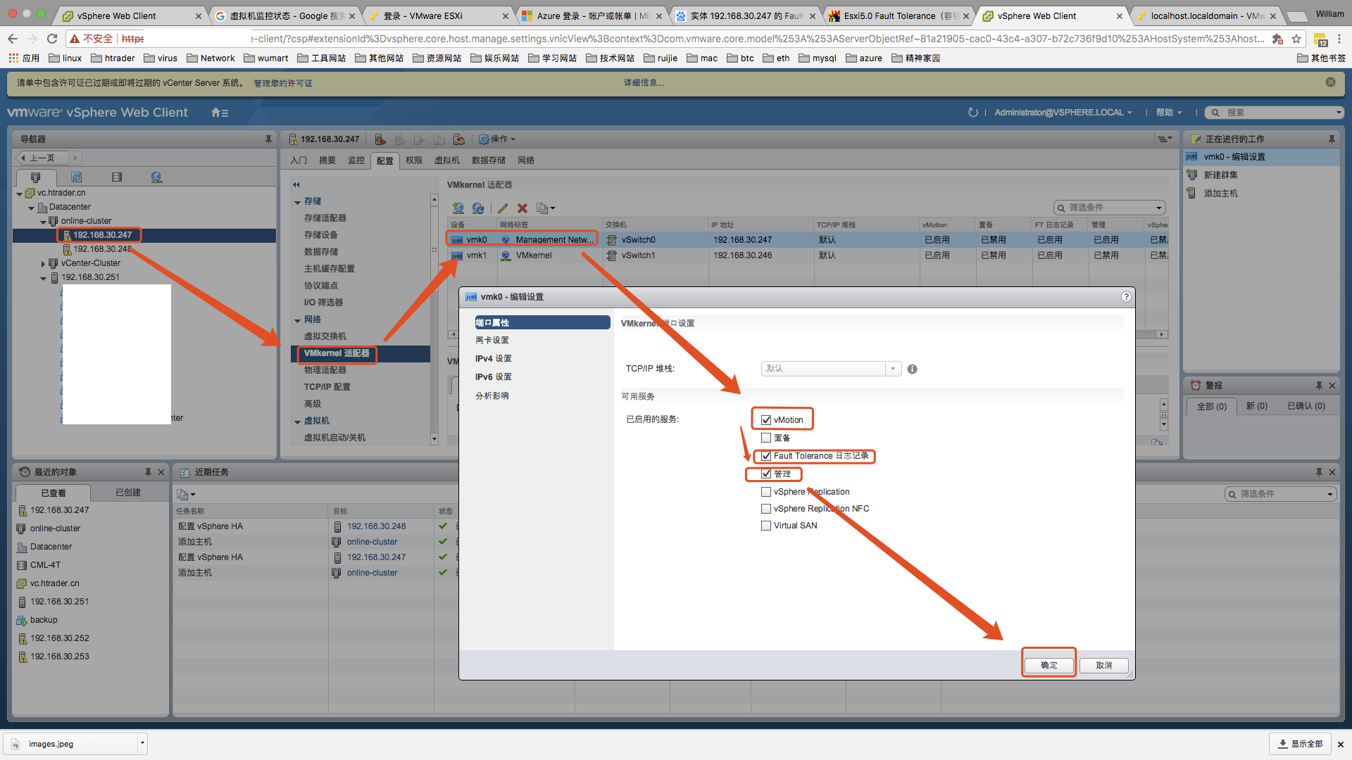Image resolution: width=1352 pixels, height=760 pixels.
Task: Collapse the vc.htrader.cn tree node
Action: click(20, 194)
